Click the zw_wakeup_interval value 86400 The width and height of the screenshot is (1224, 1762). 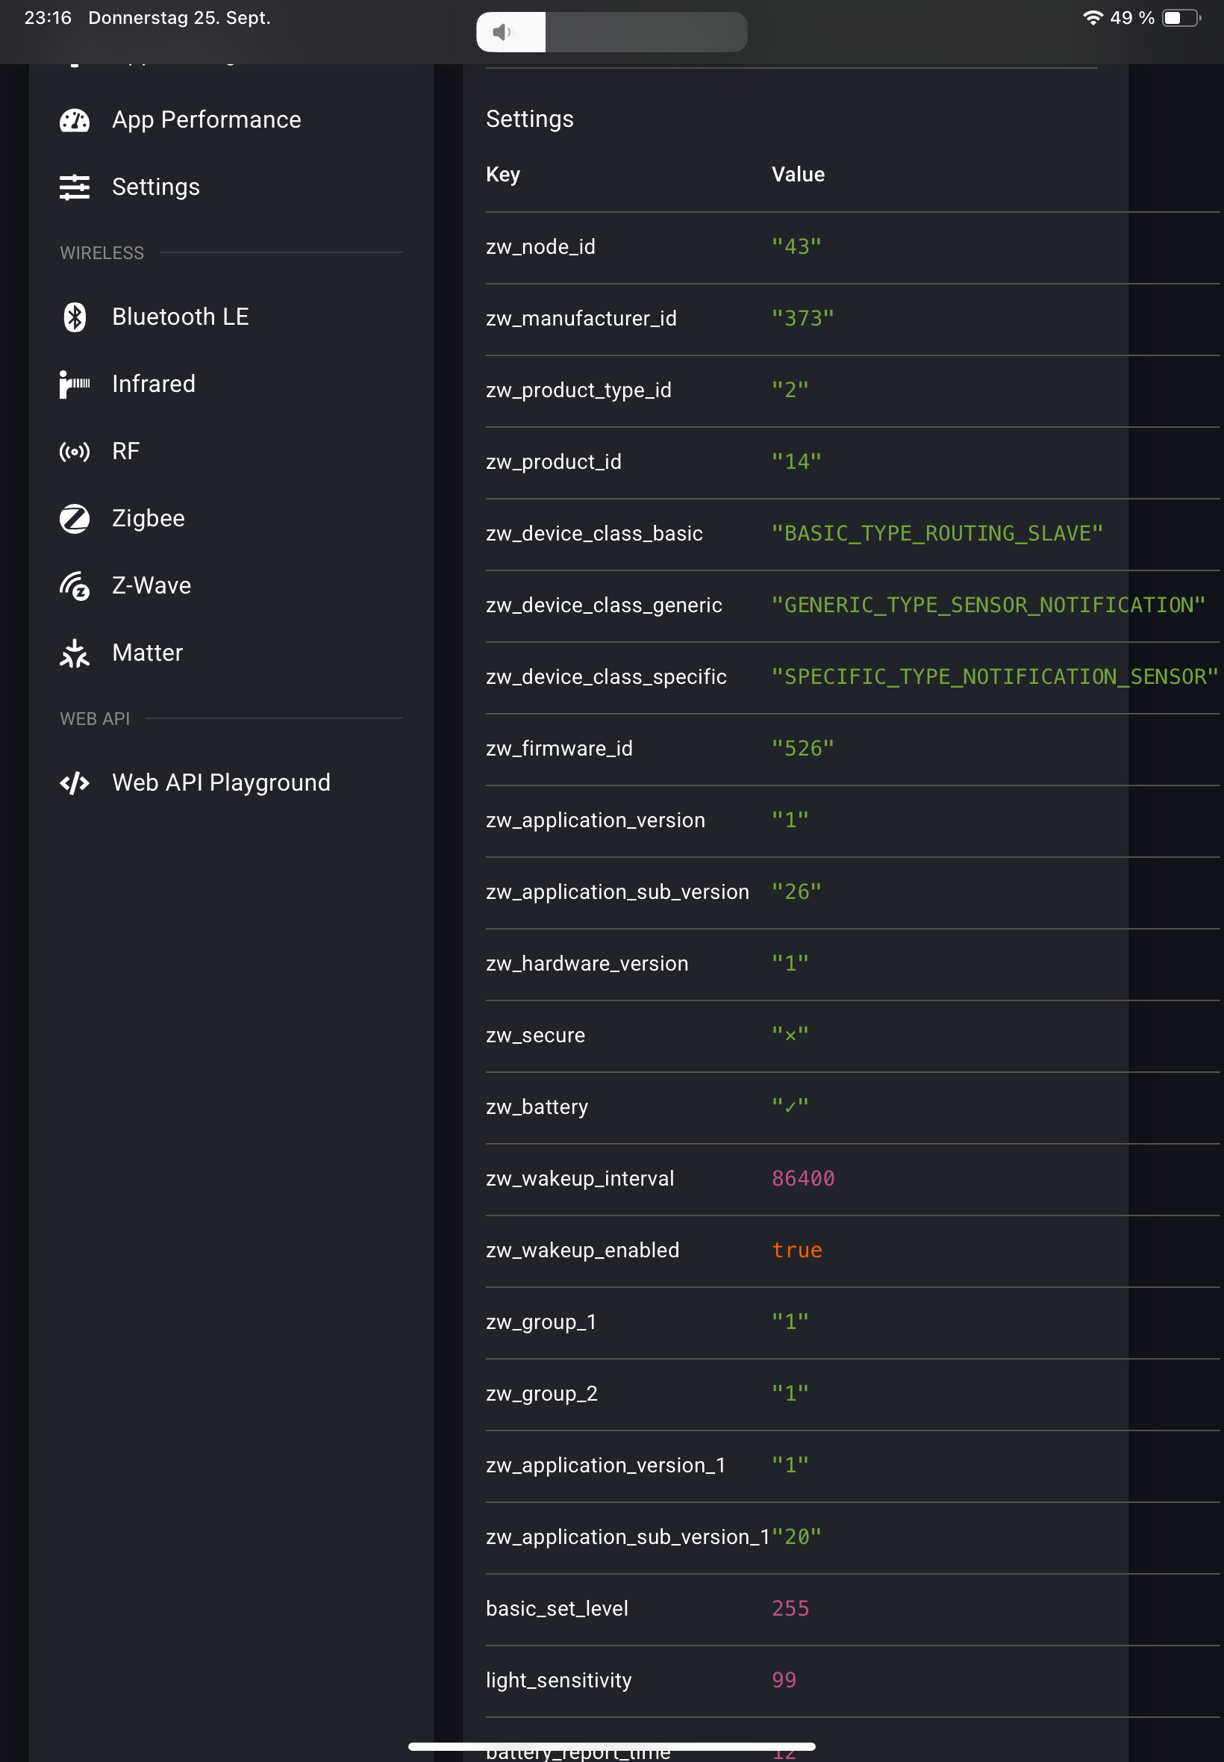(802, 1178)
